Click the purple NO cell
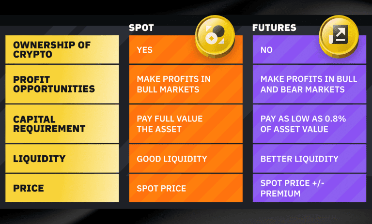 coord(310,49)
